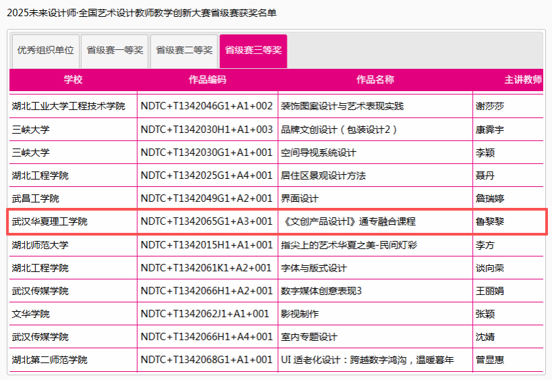The width and height of the screenshot is (552, 380).
Task: Click the 作品名称 column header
Action: click(375, 80)
